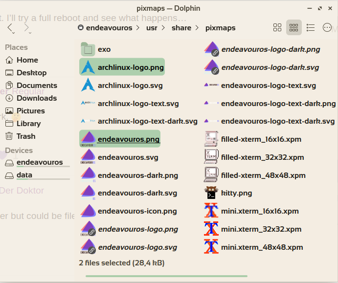338x283 pixels.
Task: Click archlinux-logo.svg file icon
Action: [x=88, y=86]
